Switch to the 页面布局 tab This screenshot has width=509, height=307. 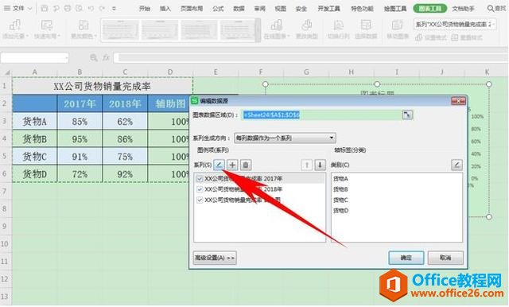click(x=192, y=9)
